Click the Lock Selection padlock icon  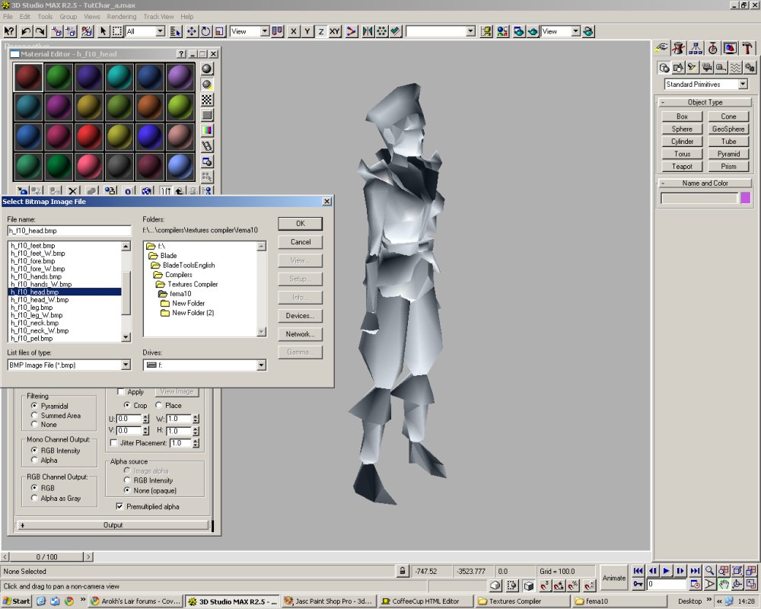click(x=402, y=571)
